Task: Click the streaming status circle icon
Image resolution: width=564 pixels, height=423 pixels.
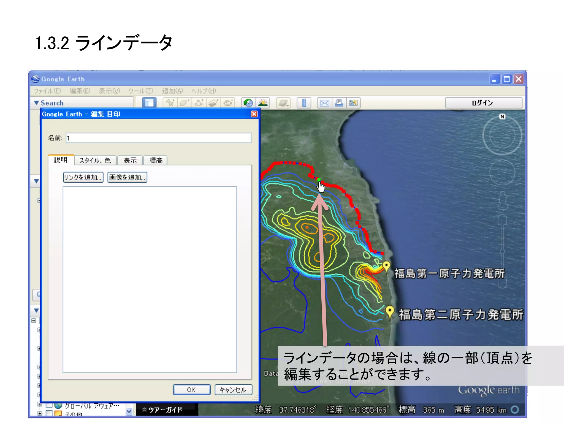Action: coord(515,410)
